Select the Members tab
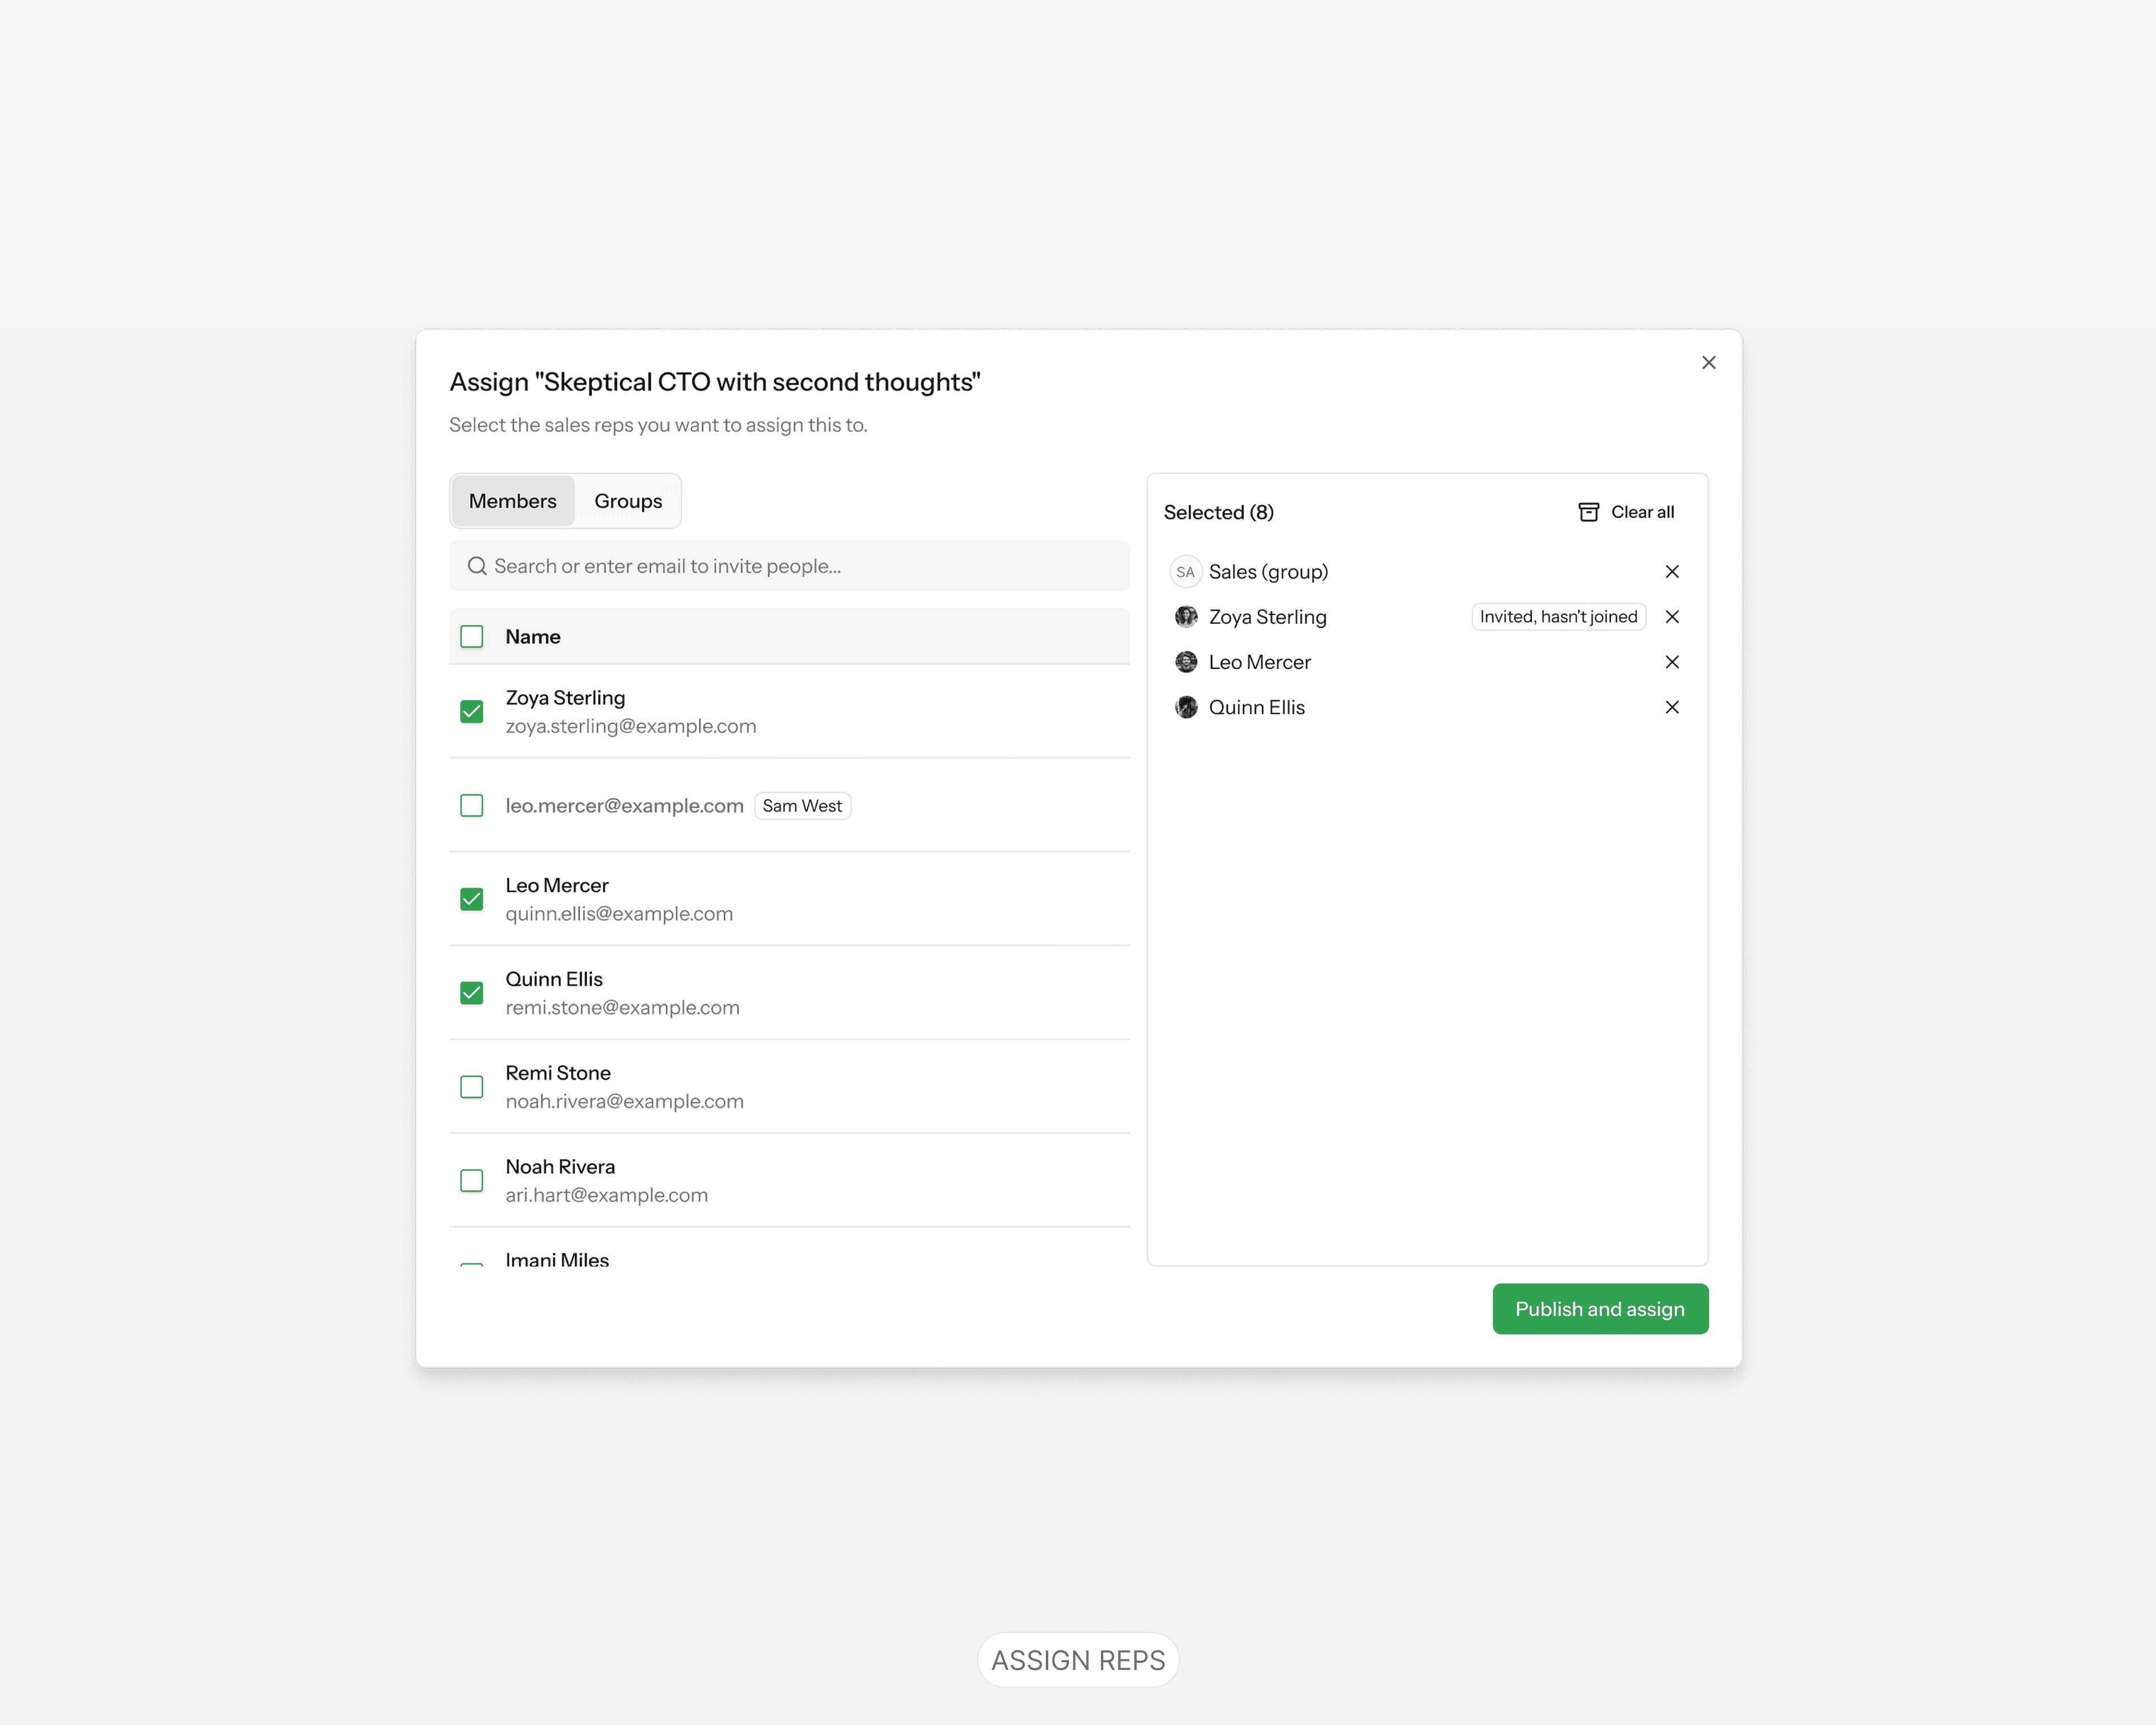The height and width of the screenshot is (1725, 2156). click(512, 501)
